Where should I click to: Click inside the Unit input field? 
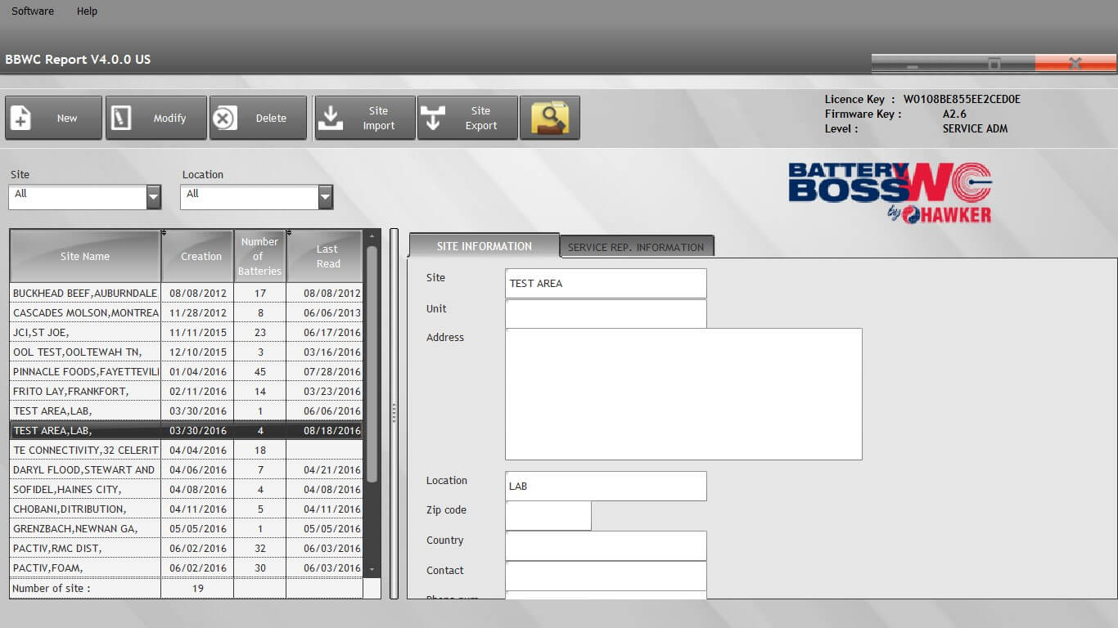click(606, 313)
